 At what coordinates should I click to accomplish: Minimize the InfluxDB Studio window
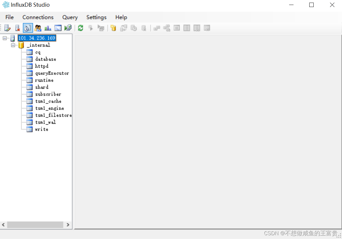[291, 5]
